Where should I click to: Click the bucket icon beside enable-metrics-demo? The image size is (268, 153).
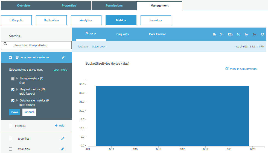(17, 58)
